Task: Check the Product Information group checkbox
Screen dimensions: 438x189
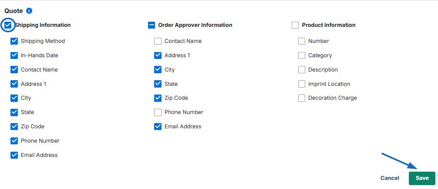Action: tap(295, 25)
